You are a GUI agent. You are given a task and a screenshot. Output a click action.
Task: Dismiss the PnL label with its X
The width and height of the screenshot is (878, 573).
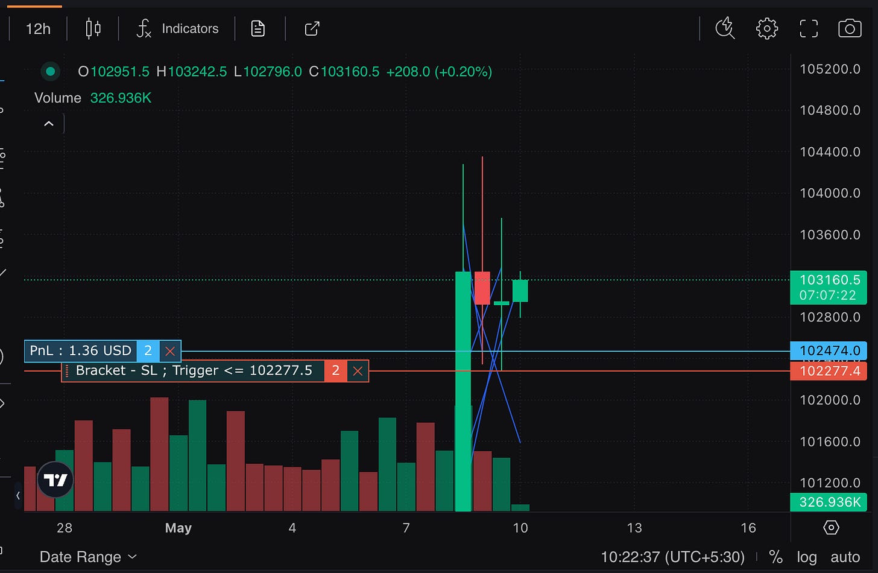point(169,350)
